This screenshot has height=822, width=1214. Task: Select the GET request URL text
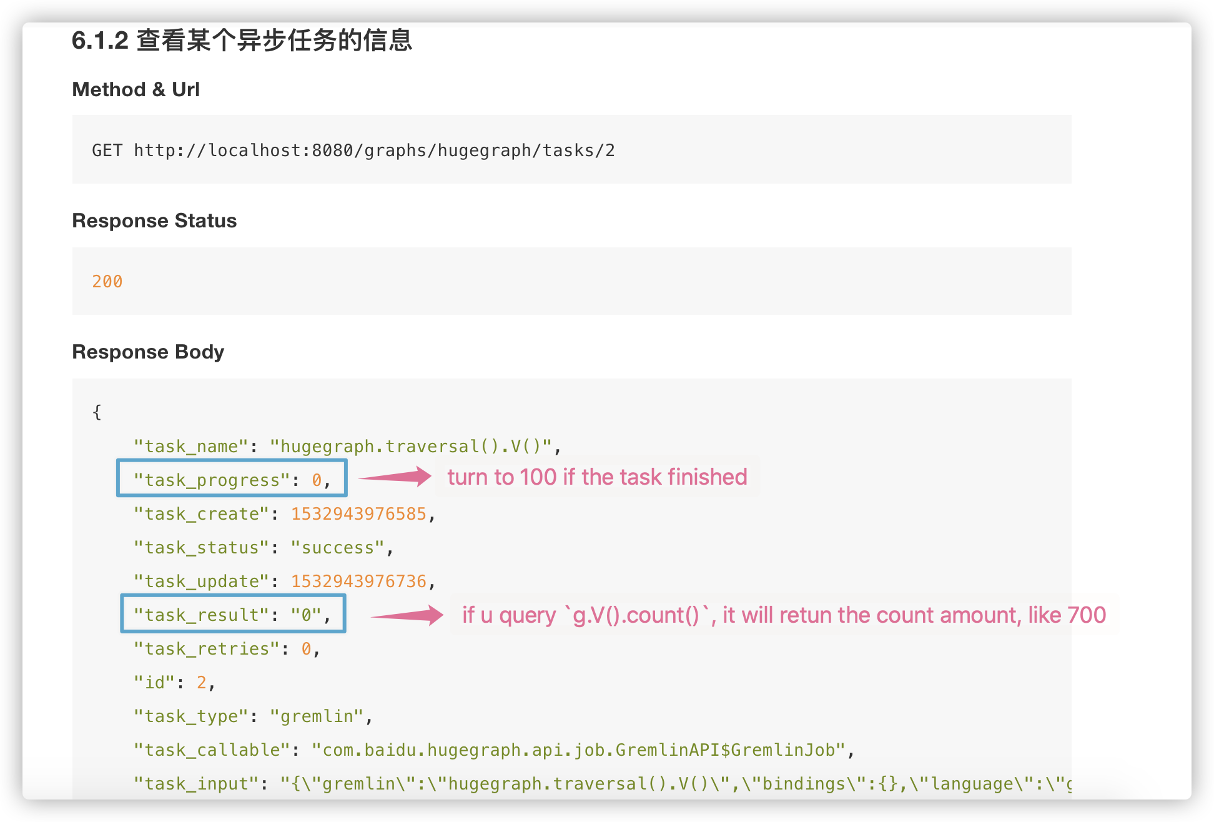[x=354, y=150]
